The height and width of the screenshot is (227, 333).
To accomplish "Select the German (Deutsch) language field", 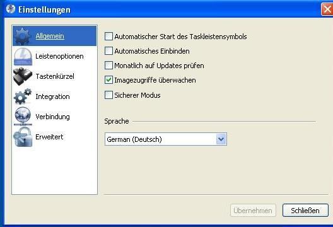I will click(166, 139).
